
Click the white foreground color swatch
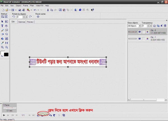click(x=2, y=52)
